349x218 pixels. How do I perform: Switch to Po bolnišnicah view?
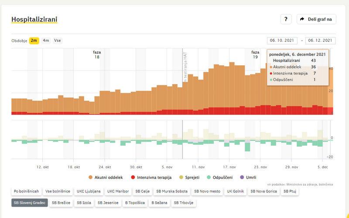(x=26, y=191)
